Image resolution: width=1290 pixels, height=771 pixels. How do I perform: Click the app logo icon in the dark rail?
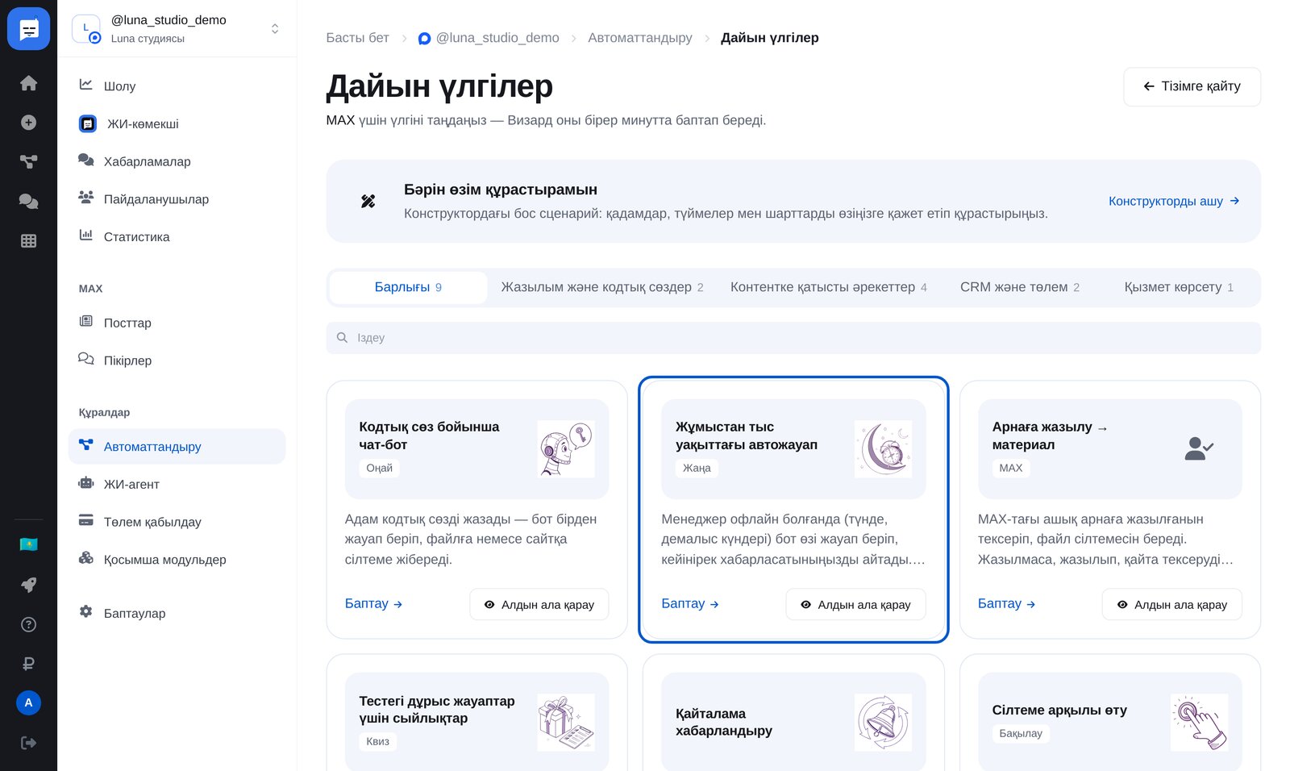(28, 29)
